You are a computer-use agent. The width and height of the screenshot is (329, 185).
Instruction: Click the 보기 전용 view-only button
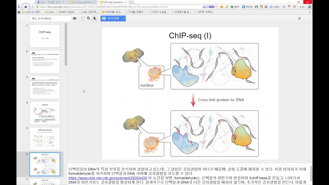[112, 18]
